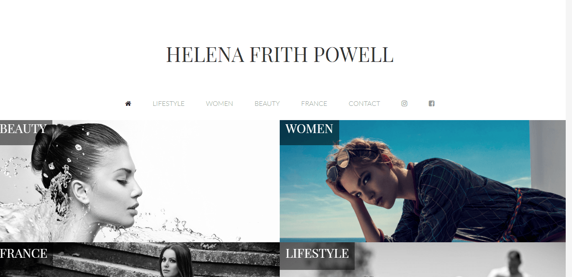
Task: Open the Contact page link
Action: (364, 103)
